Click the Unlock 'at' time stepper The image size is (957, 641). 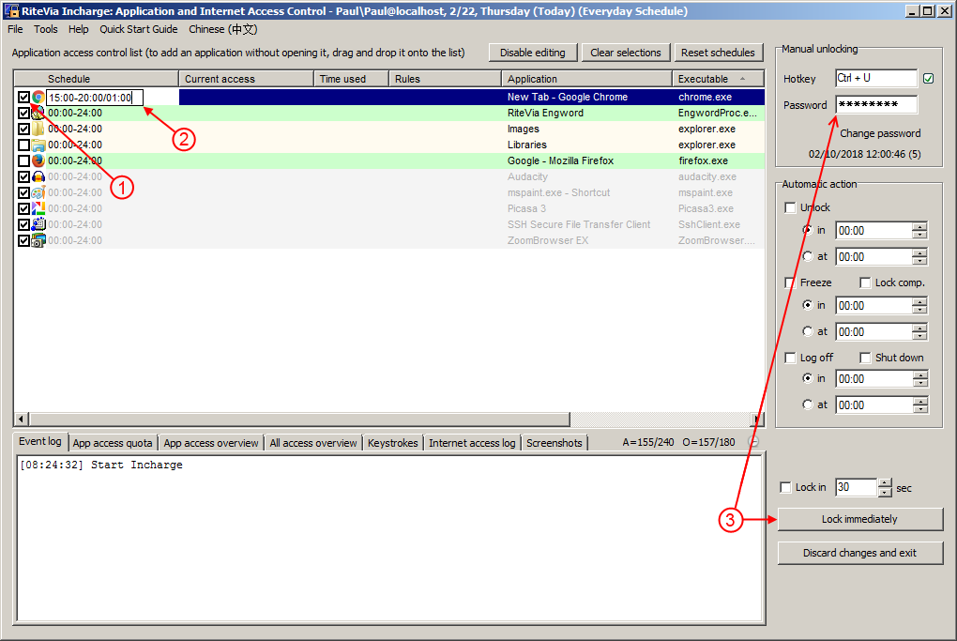(x=919, y=257)
